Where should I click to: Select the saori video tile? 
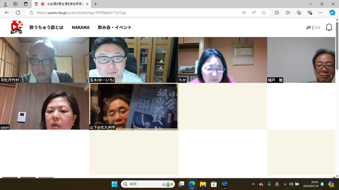coord(44,106)
